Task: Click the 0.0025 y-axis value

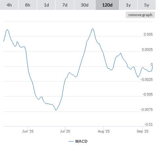Action: pyautogui.click(x=147, y=49)
